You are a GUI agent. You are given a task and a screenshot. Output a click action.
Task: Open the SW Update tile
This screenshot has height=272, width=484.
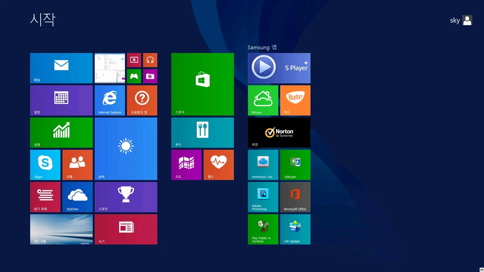[x=295, y=229]
